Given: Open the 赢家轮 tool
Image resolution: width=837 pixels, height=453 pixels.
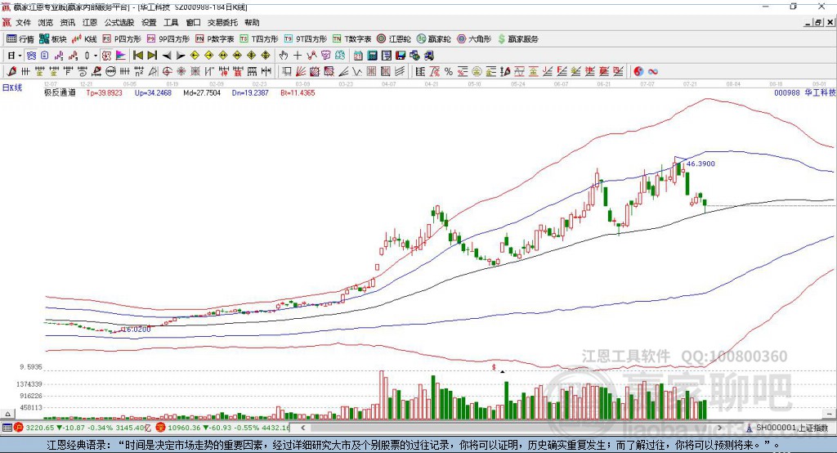Looking at the screenshot, I should pos(434,39).
